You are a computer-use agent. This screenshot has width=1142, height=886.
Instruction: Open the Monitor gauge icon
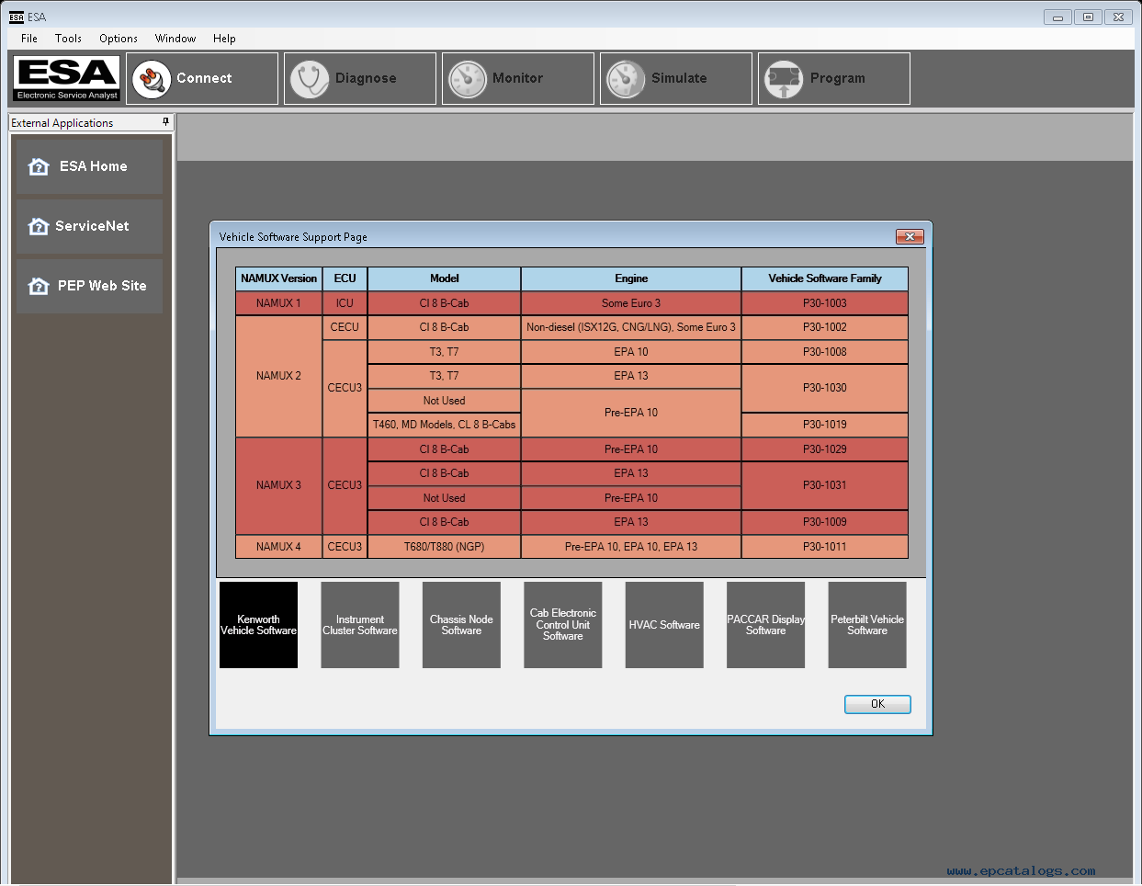click(x=467, y=78)
